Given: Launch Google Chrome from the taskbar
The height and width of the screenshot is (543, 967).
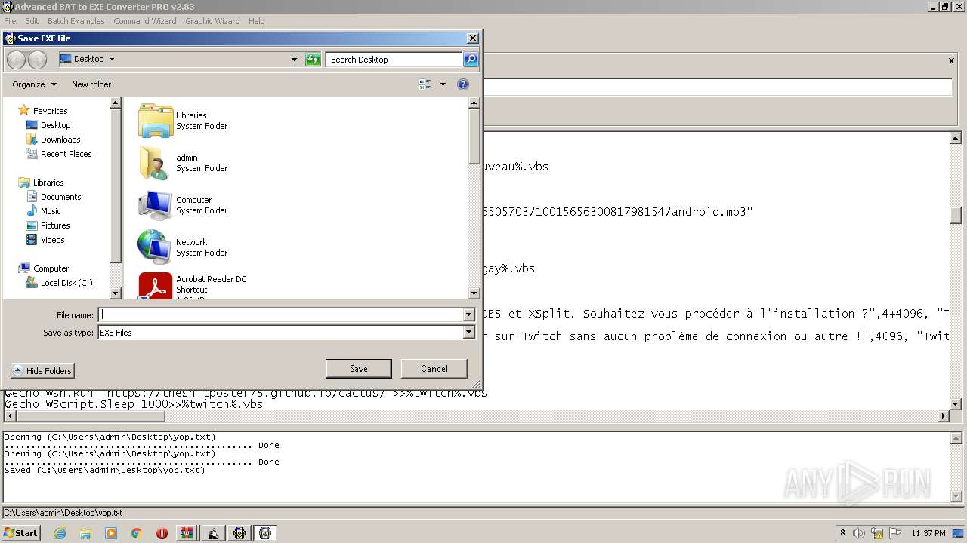Looking at the screenshot, I should click(x=137, y=533).
